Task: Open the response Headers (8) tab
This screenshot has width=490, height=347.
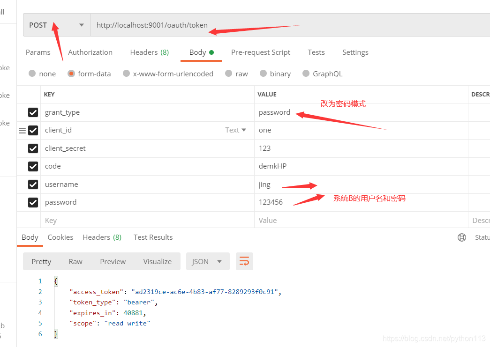Action: 102,237
